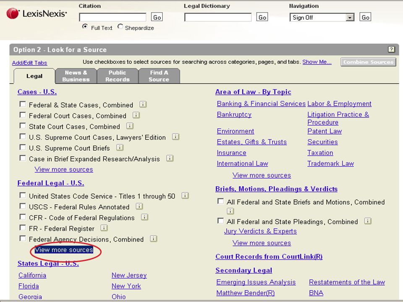The height and width of the screenshot is (302, 403).
Task: Open the Show Me... link
Action: tap(317, 62)
